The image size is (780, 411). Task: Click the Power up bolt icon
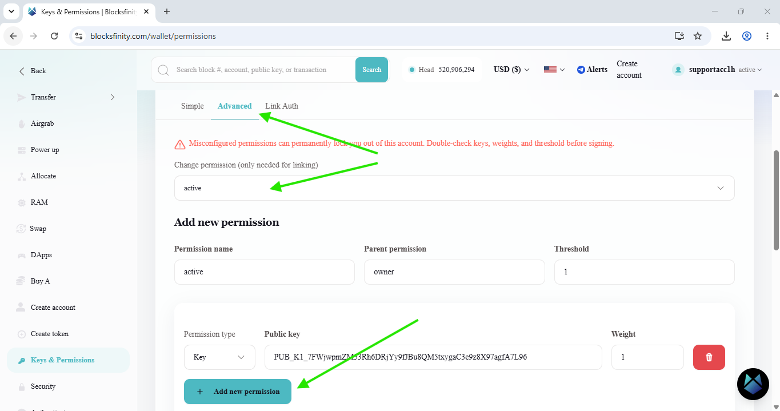(22, 150)
